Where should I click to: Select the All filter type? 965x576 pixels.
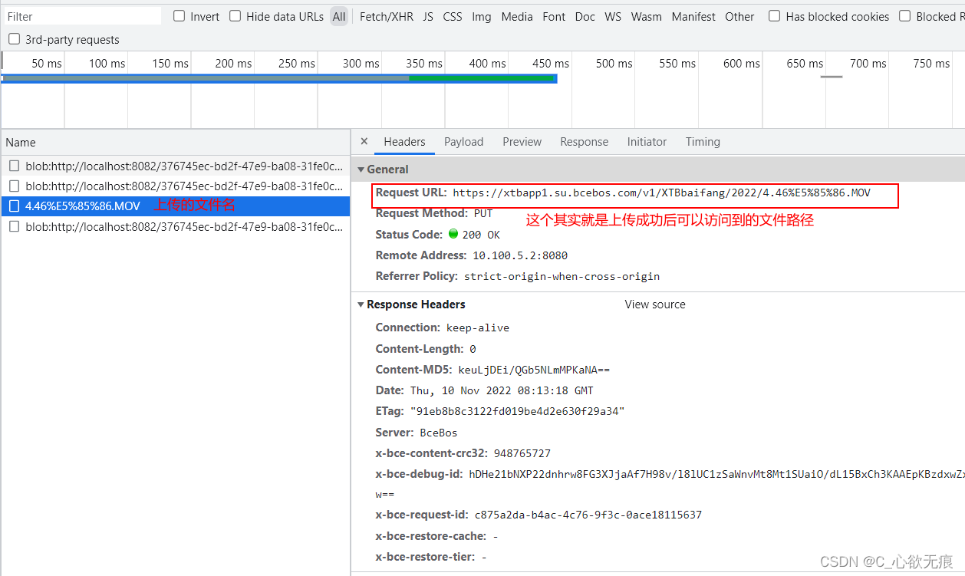pyautogui.click(x=339, y=16)
